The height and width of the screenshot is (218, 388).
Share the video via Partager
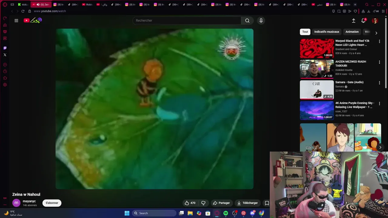click(x=221, y=203)
